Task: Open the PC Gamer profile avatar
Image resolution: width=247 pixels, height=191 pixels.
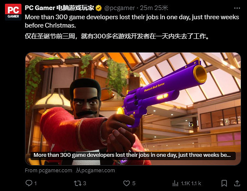Action: pos(13,12)
